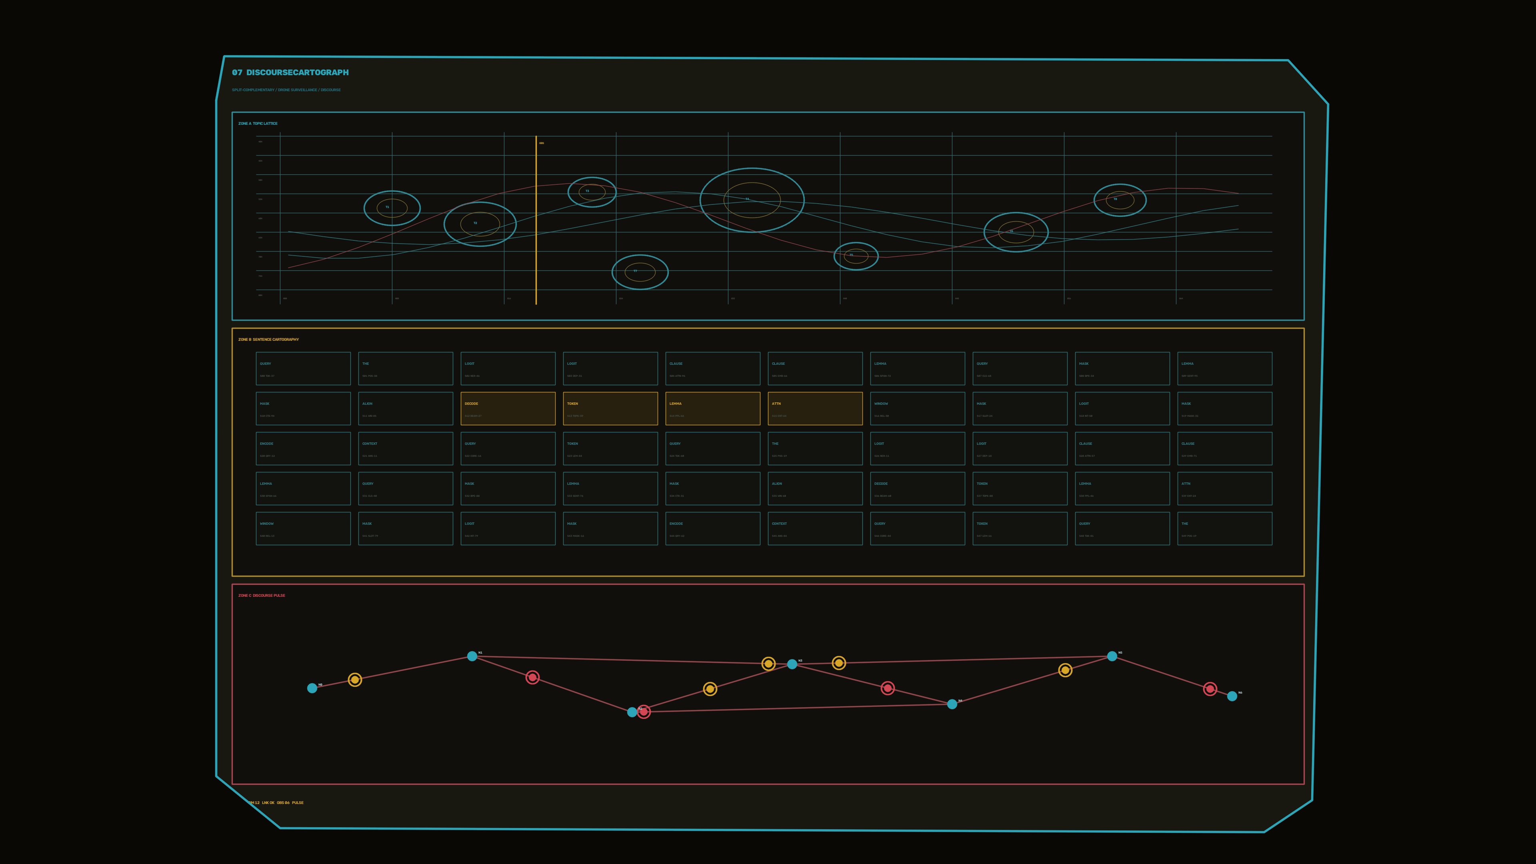Screen dimensions: 1536x864
Task: Select the ENCODE cell S20 QRY-12
Action: (304, 448)
